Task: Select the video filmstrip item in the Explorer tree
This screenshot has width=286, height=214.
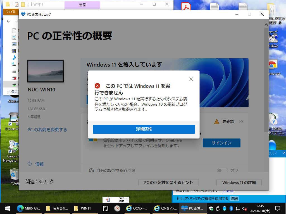Action: pos(14,51)
